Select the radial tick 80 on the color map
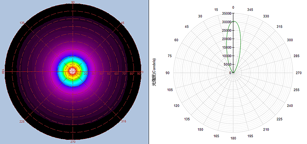 131,74
